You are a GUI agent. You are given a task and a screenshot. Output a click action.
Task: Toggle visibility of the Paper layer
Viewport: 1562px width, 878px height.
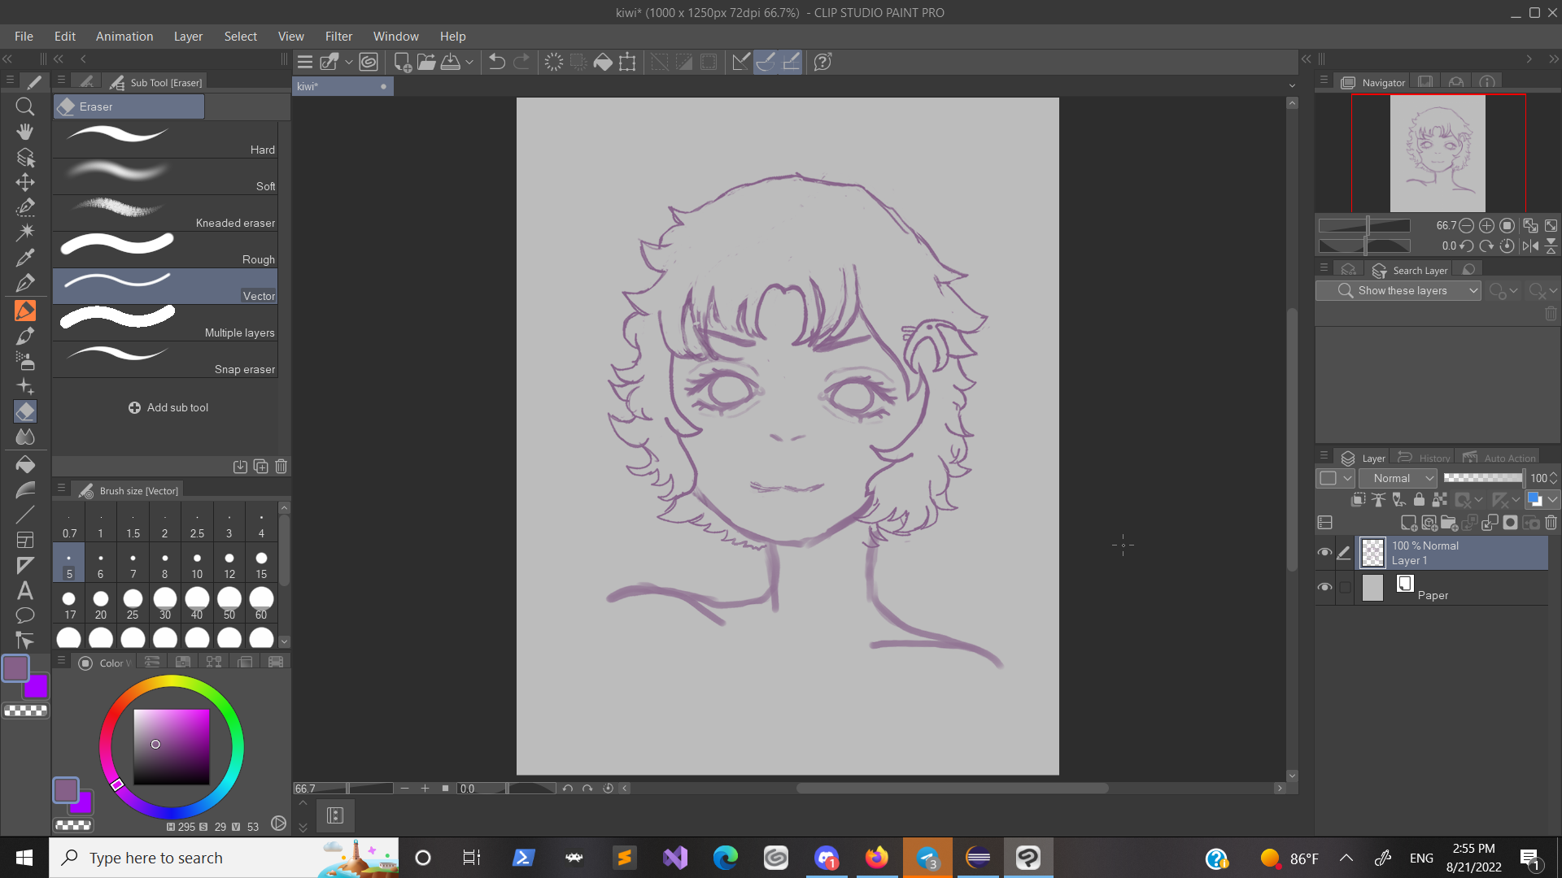pyautogui.click(x=1324, y=587)
